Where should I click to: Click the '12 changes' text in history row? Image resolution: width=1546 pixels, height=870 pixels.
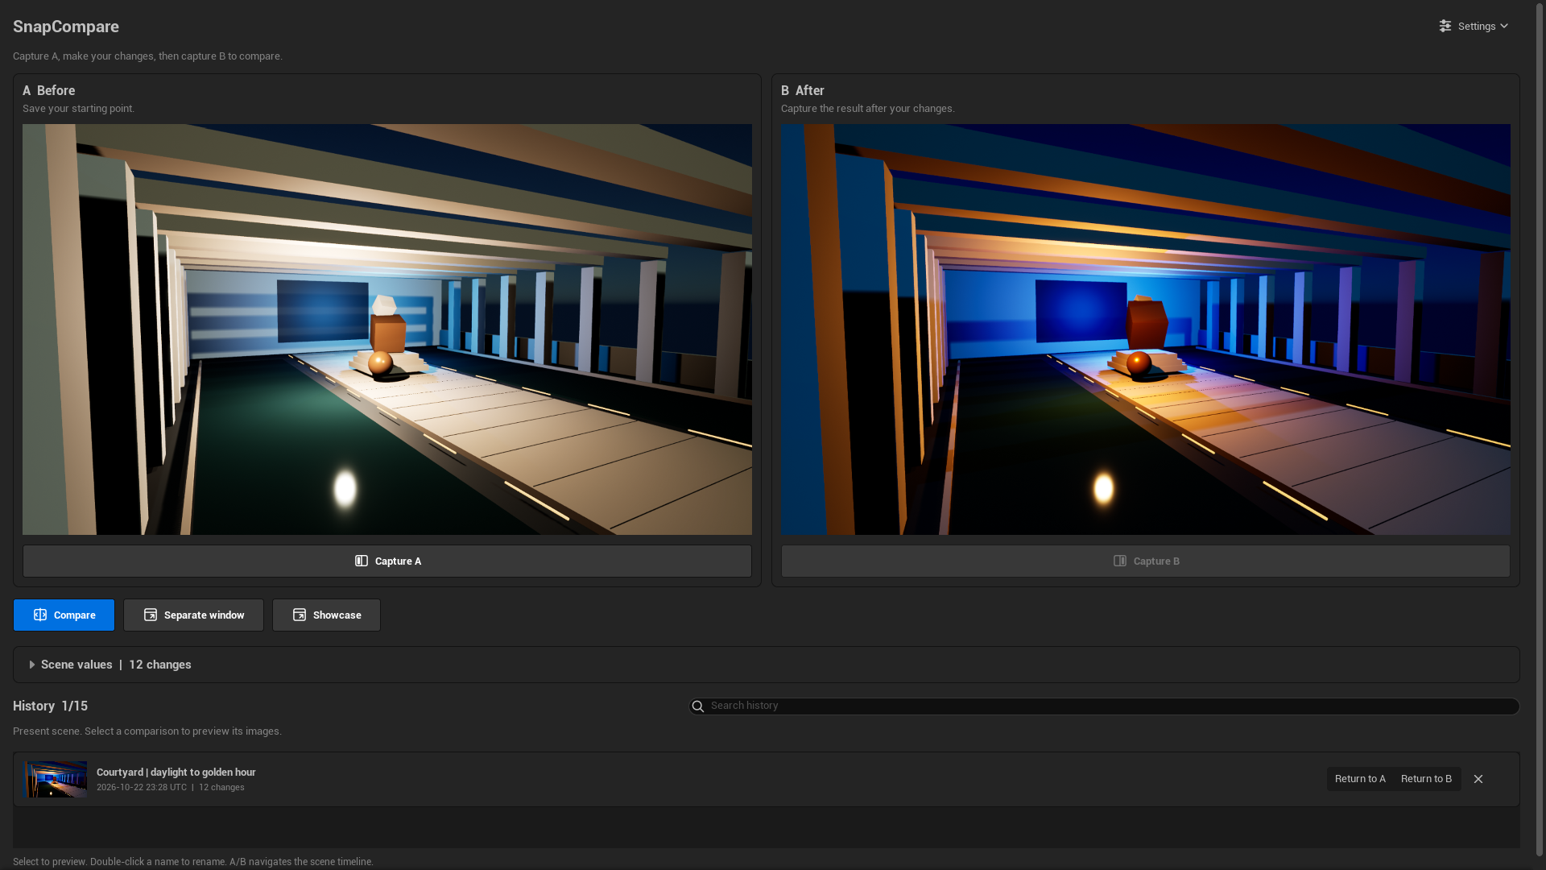(x=221, y=788)
